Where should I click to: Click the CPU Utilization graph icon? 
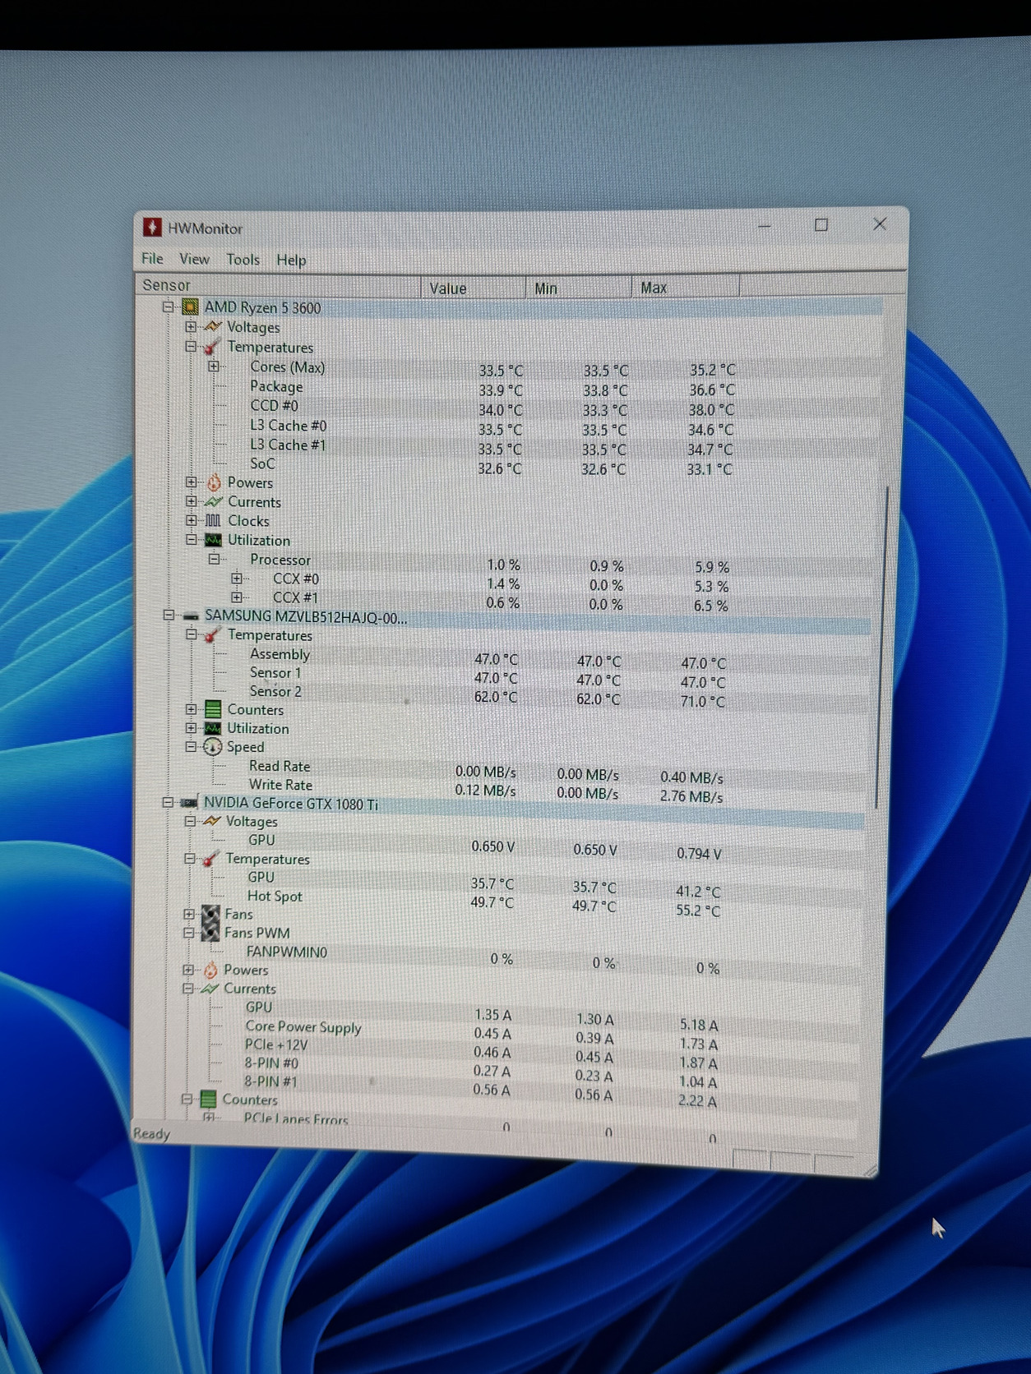(213, 540)
